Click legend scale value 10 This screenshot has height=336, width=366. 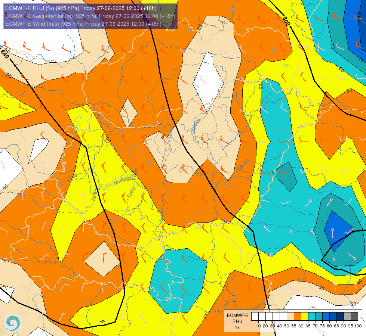(x=258, y=326)
